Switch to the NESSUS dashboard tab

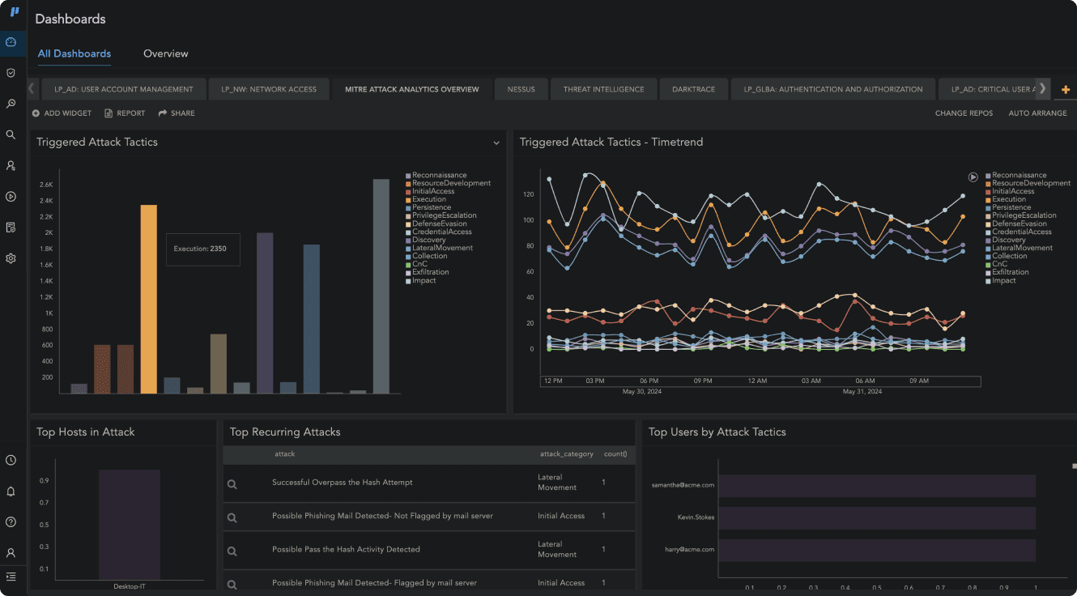[x=521, y=89]
